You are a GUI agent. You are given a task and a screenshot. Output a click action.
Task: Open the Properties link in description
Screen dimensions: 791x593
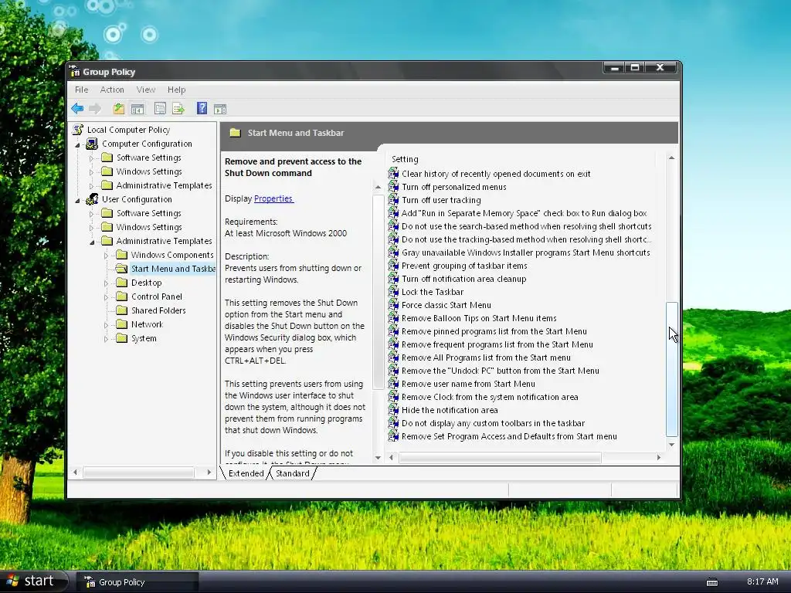tap(273, 198)
